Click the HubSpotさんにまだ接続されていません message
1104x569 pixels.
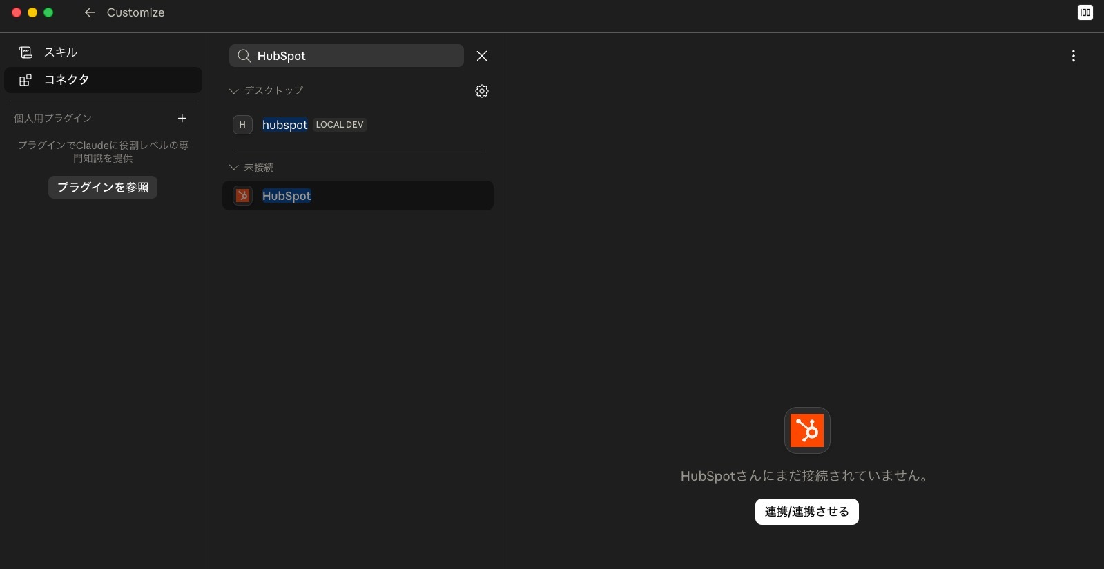click(x=805, y=476)
